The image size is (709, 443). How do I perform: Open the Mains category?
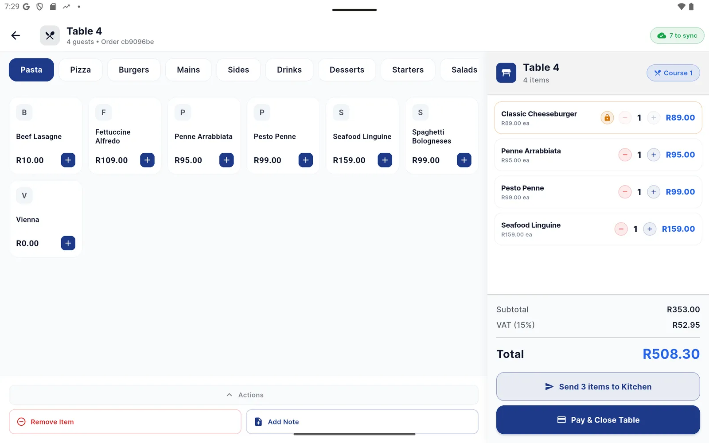tap(188, 70)
